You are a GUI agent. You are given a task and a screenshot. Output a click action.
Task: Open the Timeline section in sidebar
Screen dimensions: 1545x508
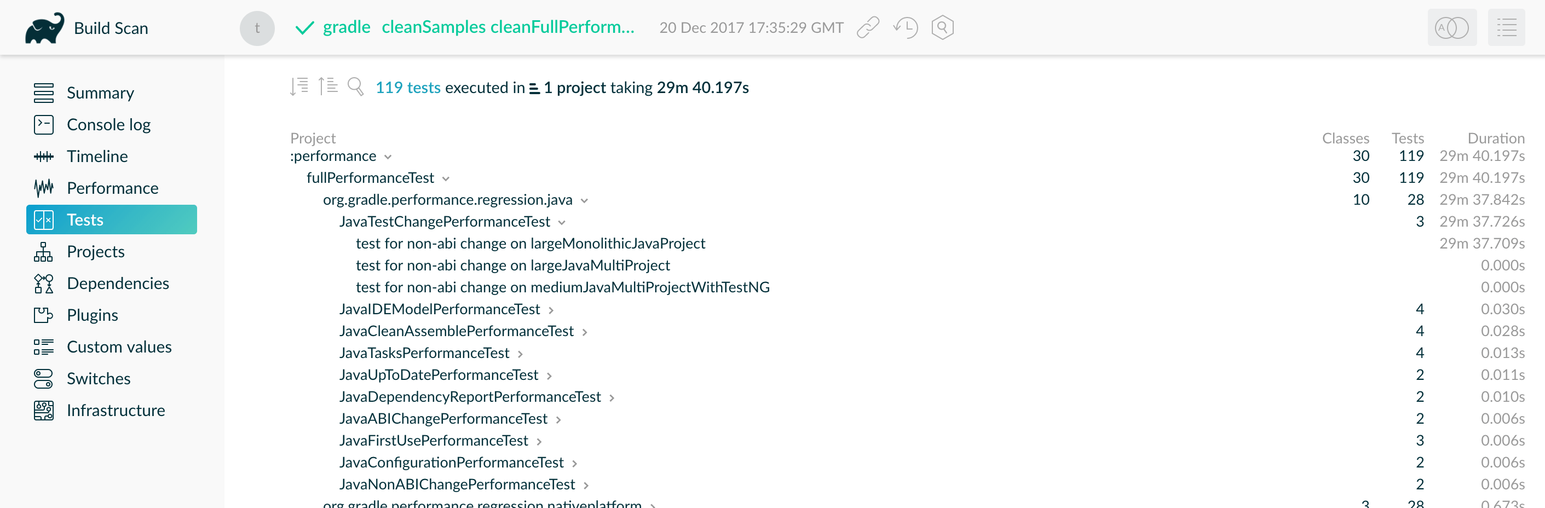coord(97,157)
